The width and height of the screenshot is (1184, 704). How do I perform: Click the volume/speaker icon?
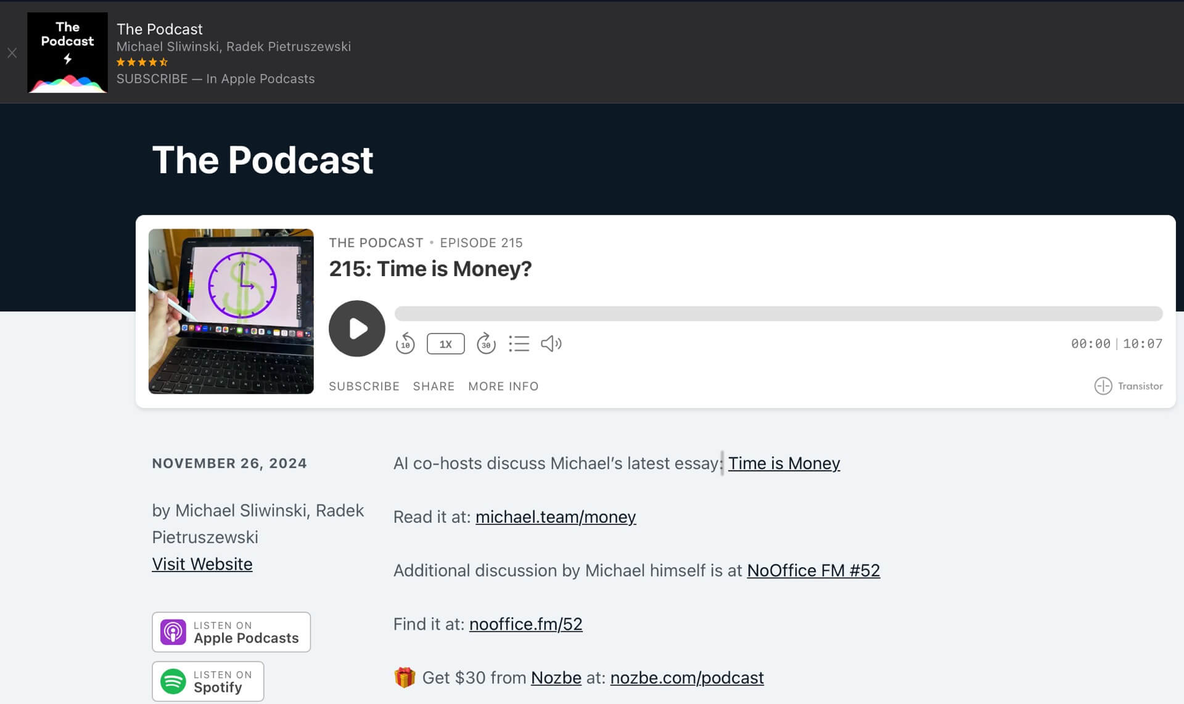[x=551, y=343]
